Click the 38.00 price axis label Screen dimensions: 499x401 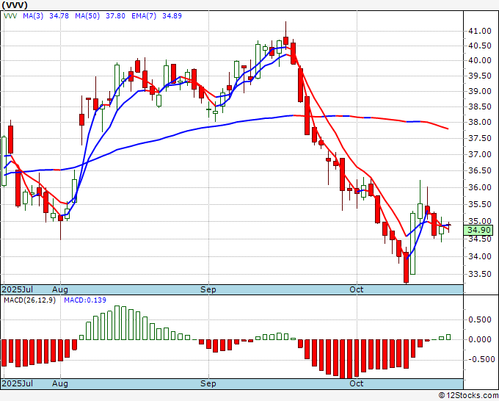[x=480, y=123]
